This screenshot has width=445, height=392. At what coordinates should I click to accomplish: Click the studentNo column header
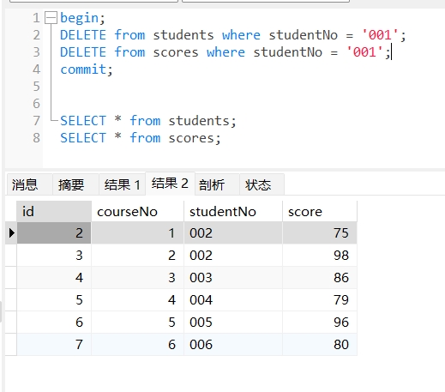[x=233, y=212]
